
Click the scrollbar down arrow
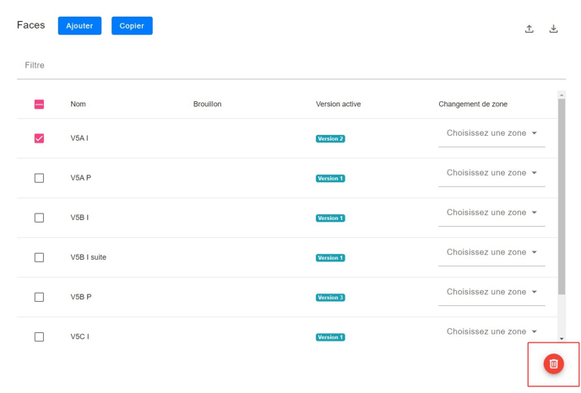[x=562, y=338]
